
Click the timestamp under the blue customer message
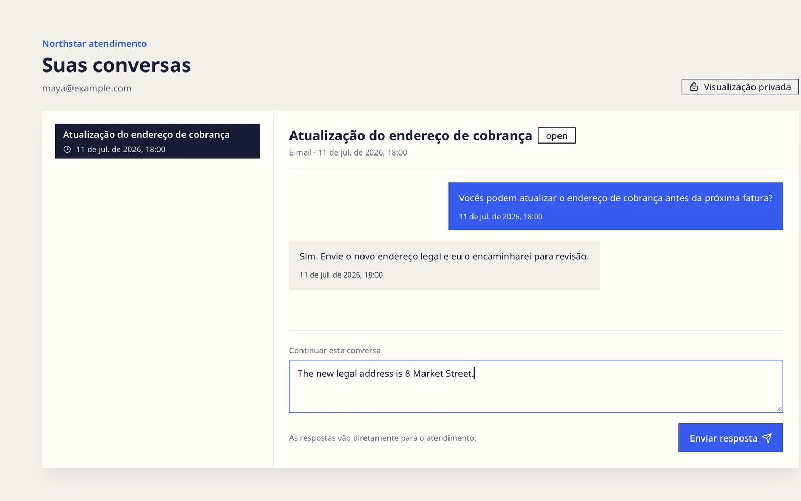tap(501, 217)
